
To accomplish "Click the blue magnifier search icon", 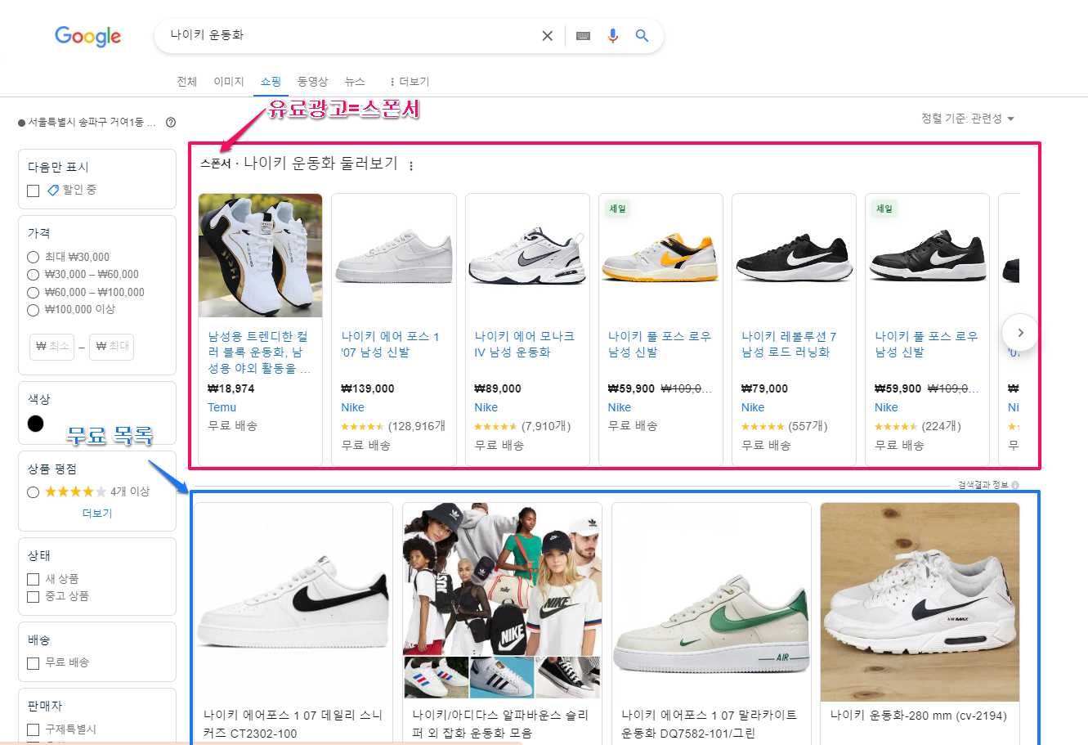I will click(x=642, y=36).
